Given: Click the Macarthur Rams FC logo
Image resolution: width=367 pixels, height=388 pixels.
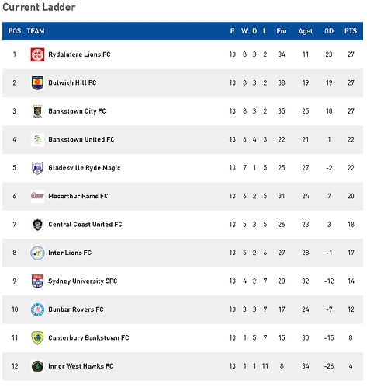Looking at the screenshot, I should tap(37, 196).
